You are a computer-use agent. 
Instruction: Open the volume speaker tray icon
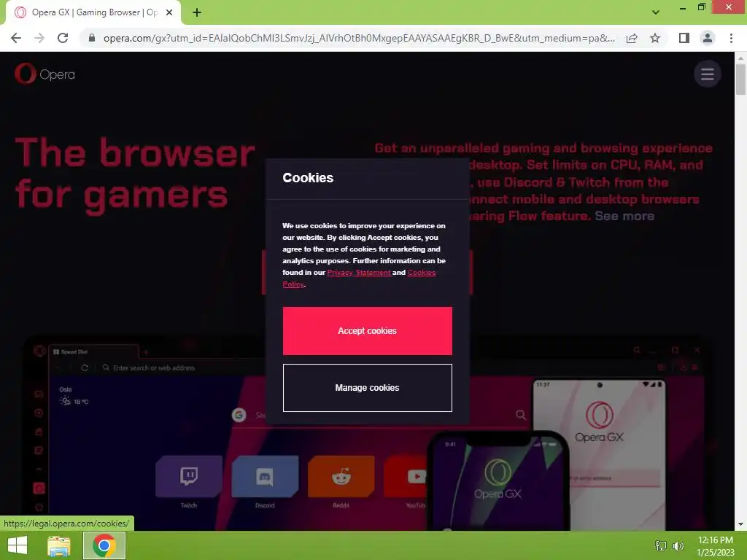(678, 546)
